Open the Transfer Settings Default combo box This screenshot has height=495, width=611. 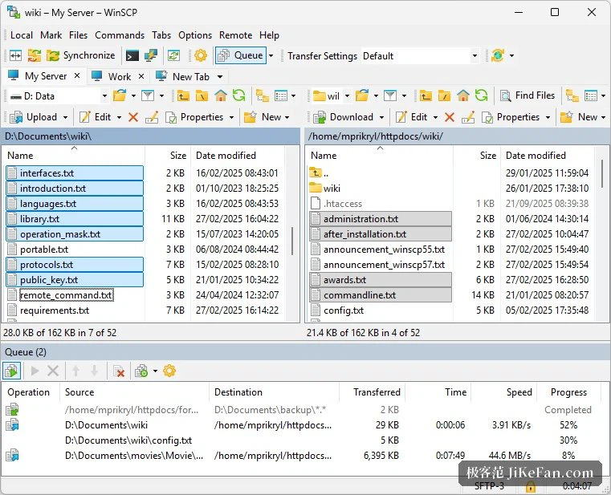coord(420,55)
